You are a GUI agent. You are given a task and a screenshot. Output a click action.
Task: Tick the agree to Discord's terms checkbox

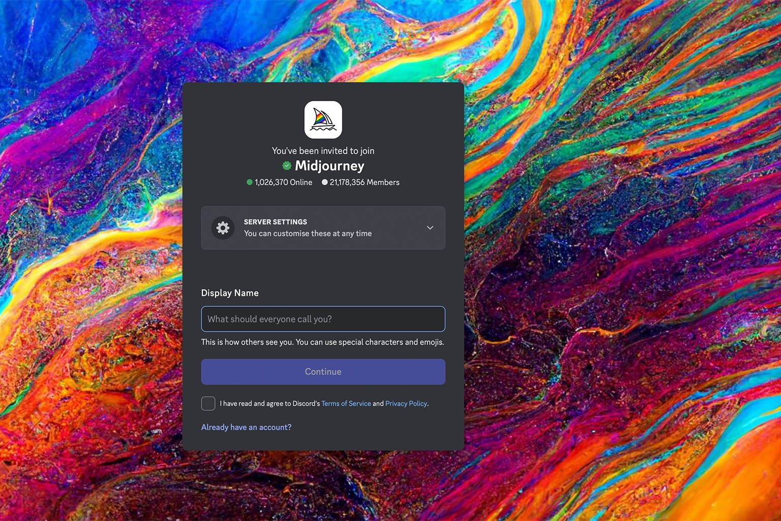[208, 403]
